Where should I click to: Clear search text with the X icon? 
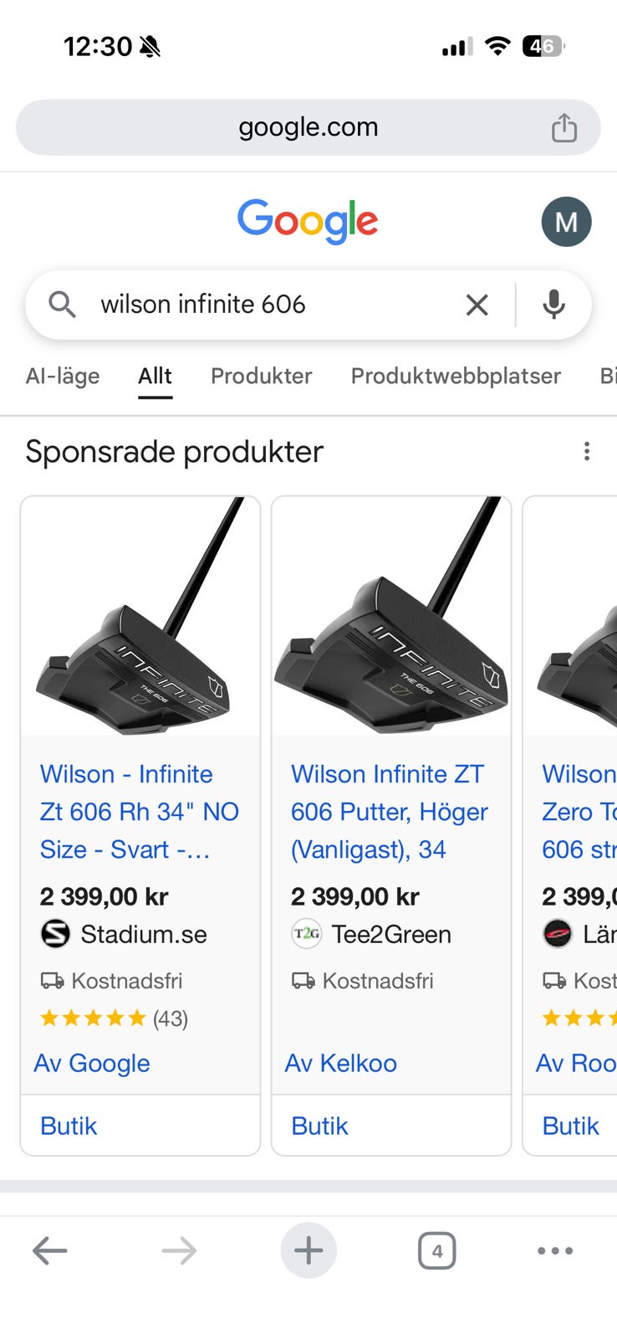point(477,305)
